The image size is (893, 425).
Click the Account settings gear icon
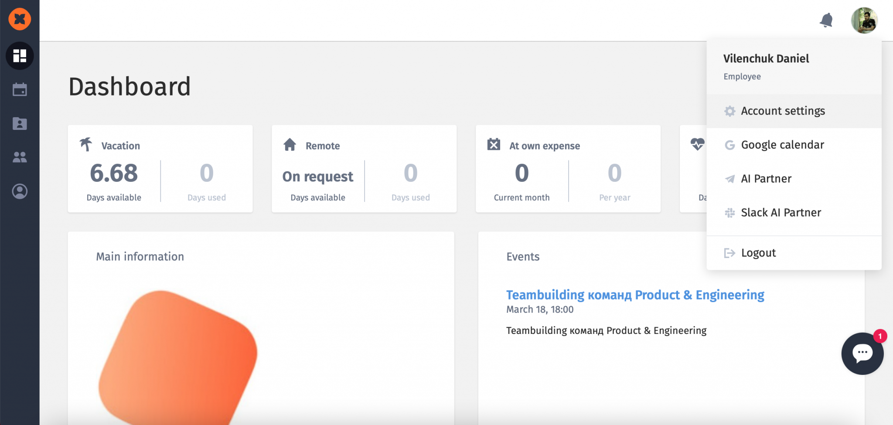730,111
